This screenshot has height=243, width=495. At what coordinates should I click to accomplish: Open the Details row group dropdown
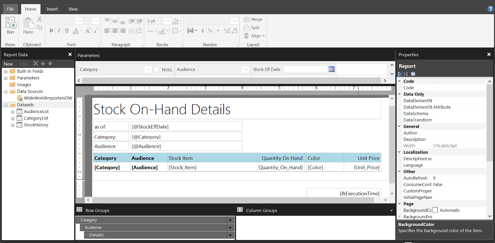pyautogui.click(x=230, y=235)
